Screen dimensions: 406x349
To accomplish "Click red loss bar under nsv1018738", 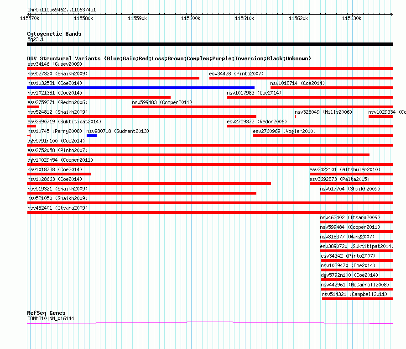I will 59,174.
